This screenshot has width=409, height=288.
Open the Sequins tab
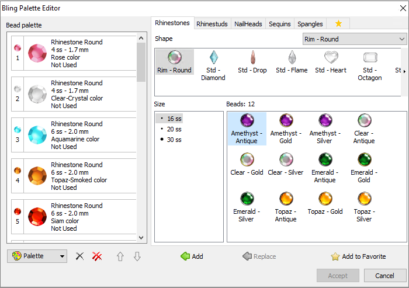pyautogui.click(x=280, y=24)
